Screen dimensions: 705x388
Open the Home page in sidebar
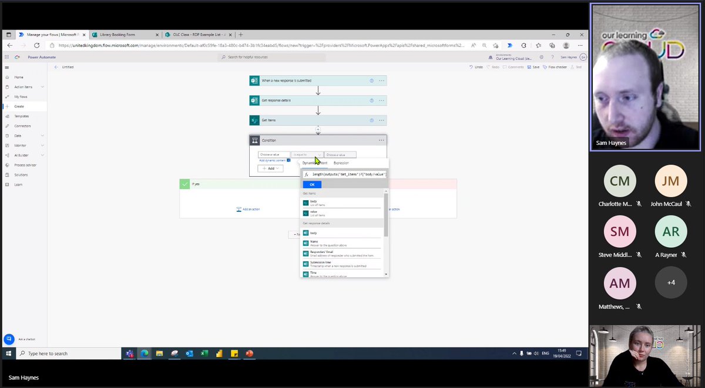(x=18, y=77)
